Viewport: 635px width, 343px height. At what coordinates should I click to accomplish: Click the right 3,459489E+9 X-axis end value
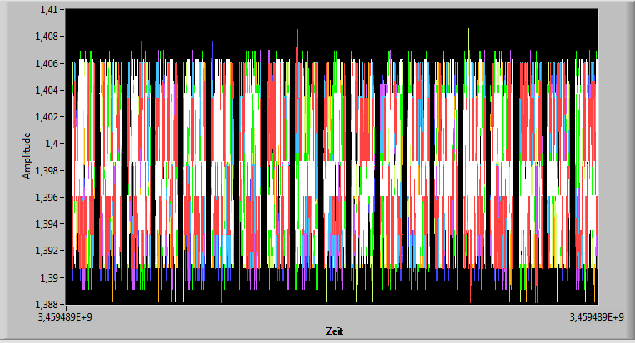pos(597,317)
